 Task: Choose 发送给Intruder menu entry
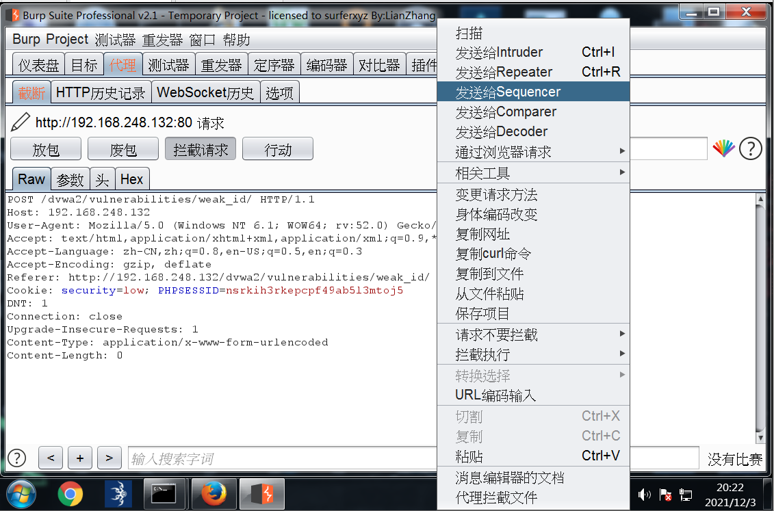tap(533, 52)
